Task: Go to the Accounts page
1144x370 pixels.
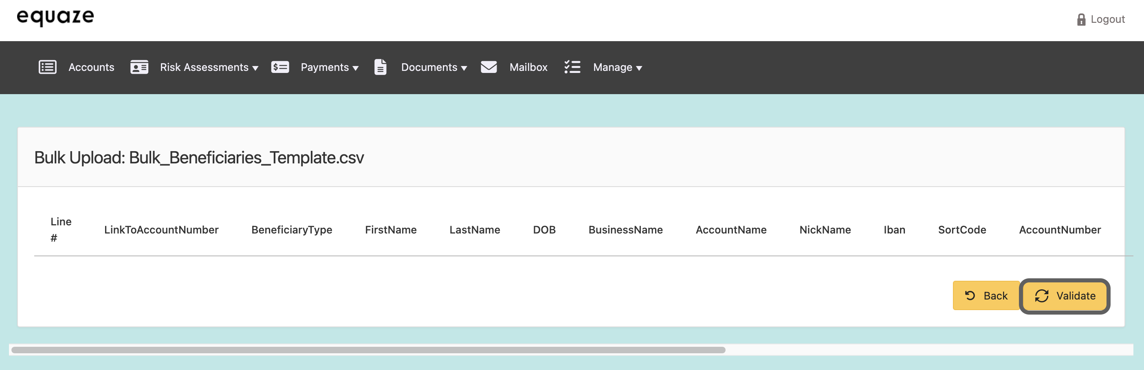Action: 91,68
